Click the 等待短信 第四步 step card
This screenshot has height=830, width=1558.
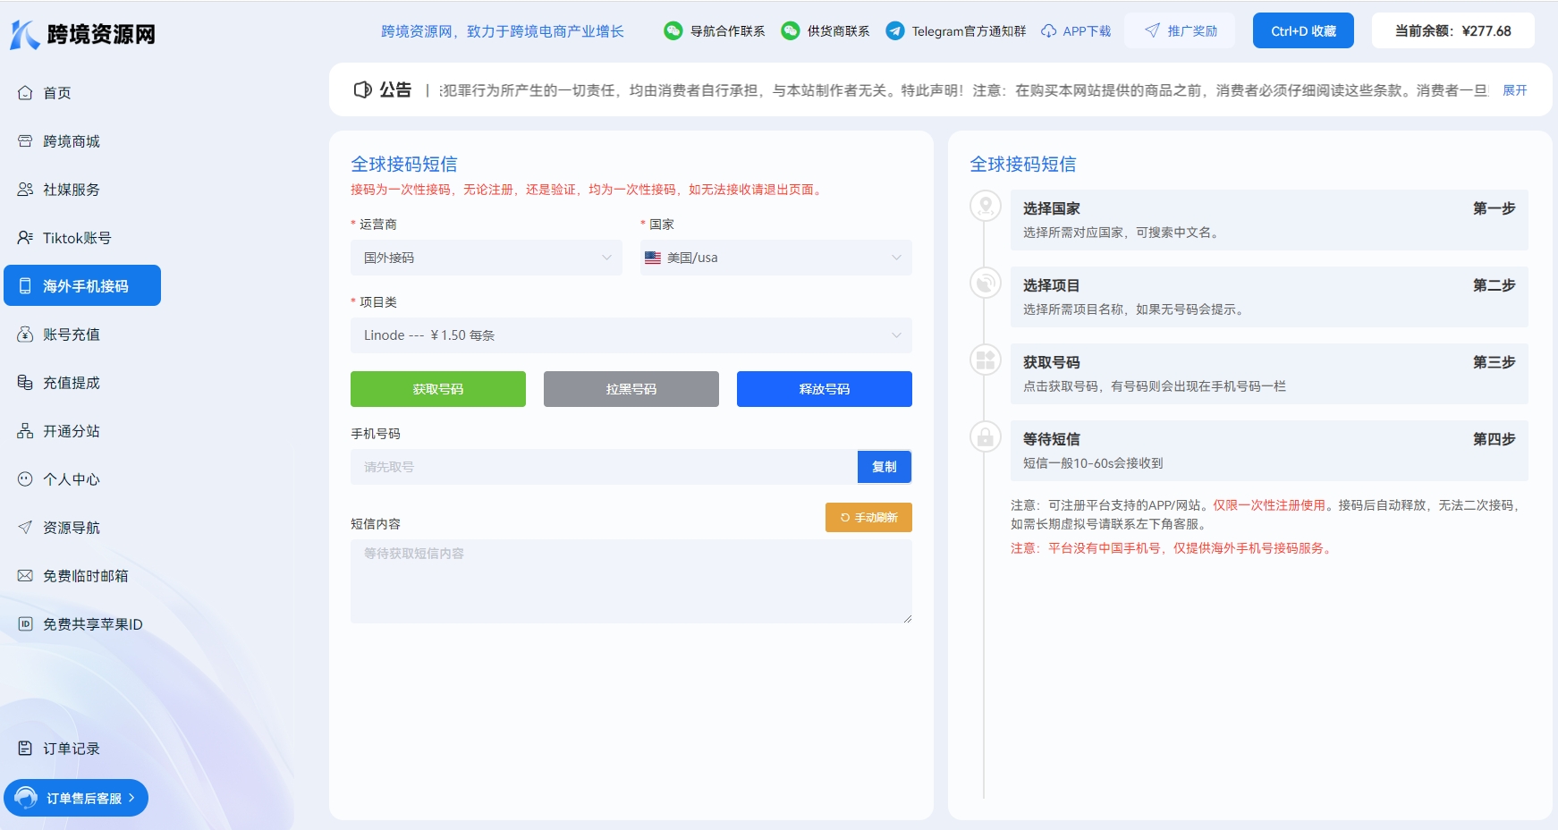[x=1269, y=451]
